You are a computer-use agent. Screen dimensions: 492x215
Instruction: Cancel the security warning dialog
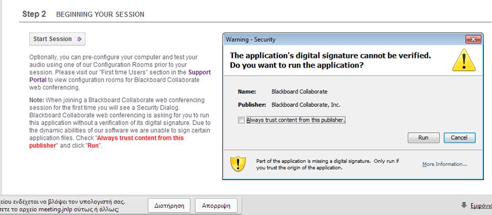pyautogui.click(x=460, y=137)
